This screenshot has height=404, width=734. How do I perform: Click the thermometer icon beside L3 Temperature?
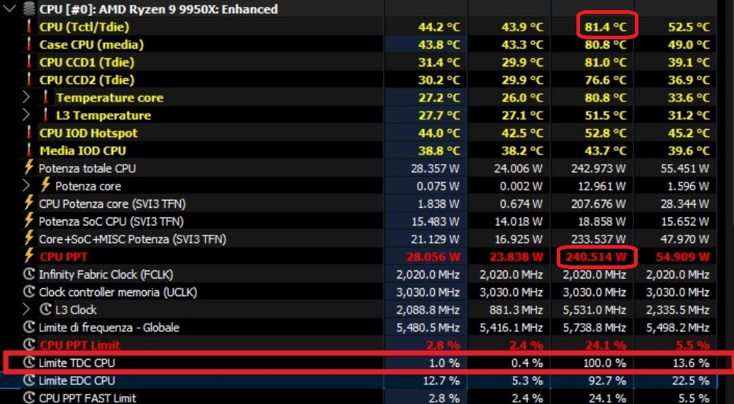(45, 115)
